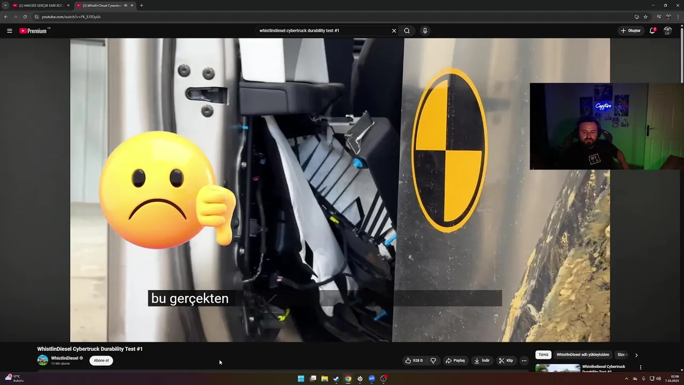The height and width of the screenshot is (385, 684).
Task: View site information icon in address bar
Action: [36, 17]
